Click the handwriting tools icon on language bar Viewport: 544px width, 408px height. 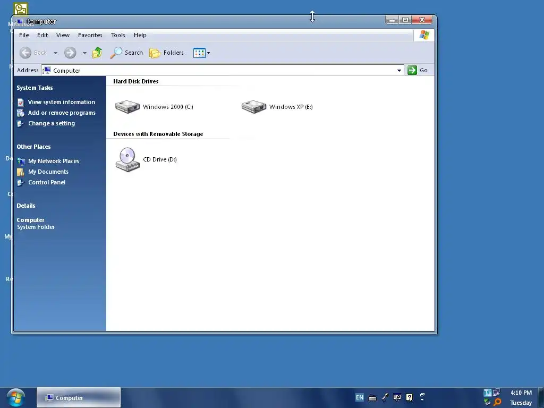397,397
